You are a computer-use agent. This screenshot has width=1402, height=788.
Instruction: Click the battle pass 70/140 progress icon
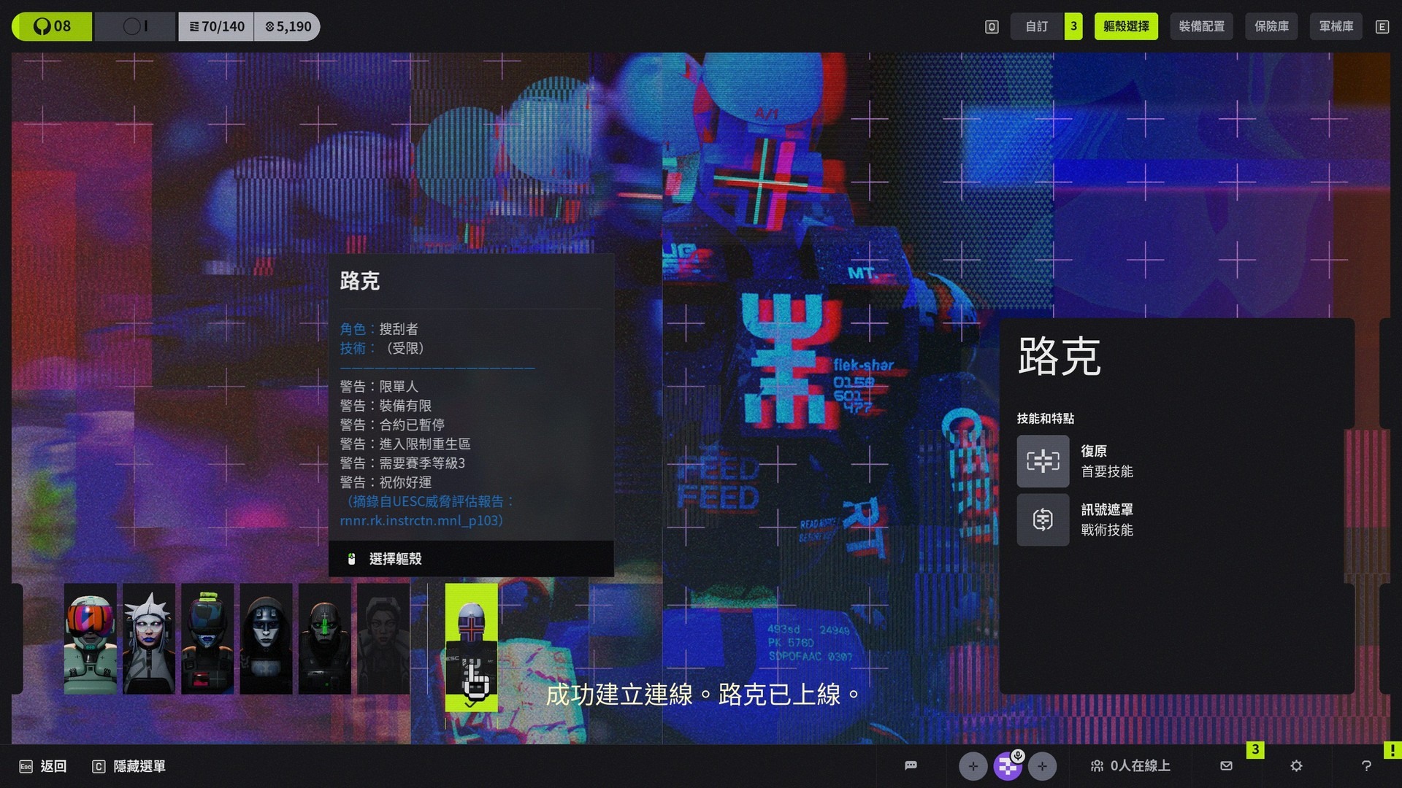click(x=216, y=26)
